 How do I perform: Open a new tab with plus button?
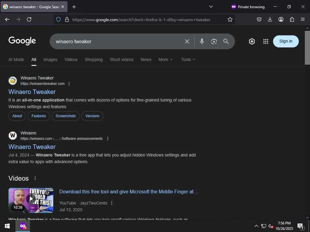coord(74,7)
